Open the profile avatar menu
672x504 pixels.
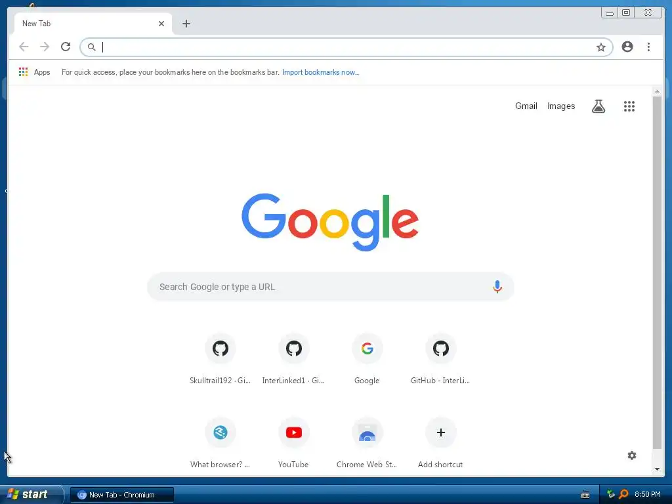[x=627, y=47]
